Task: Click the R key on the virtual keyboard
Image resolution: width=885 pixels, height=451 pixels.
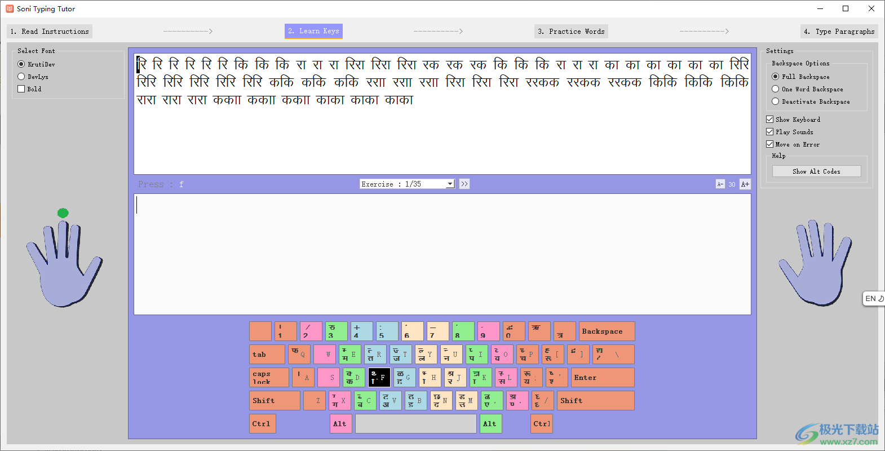Action: 375,354
